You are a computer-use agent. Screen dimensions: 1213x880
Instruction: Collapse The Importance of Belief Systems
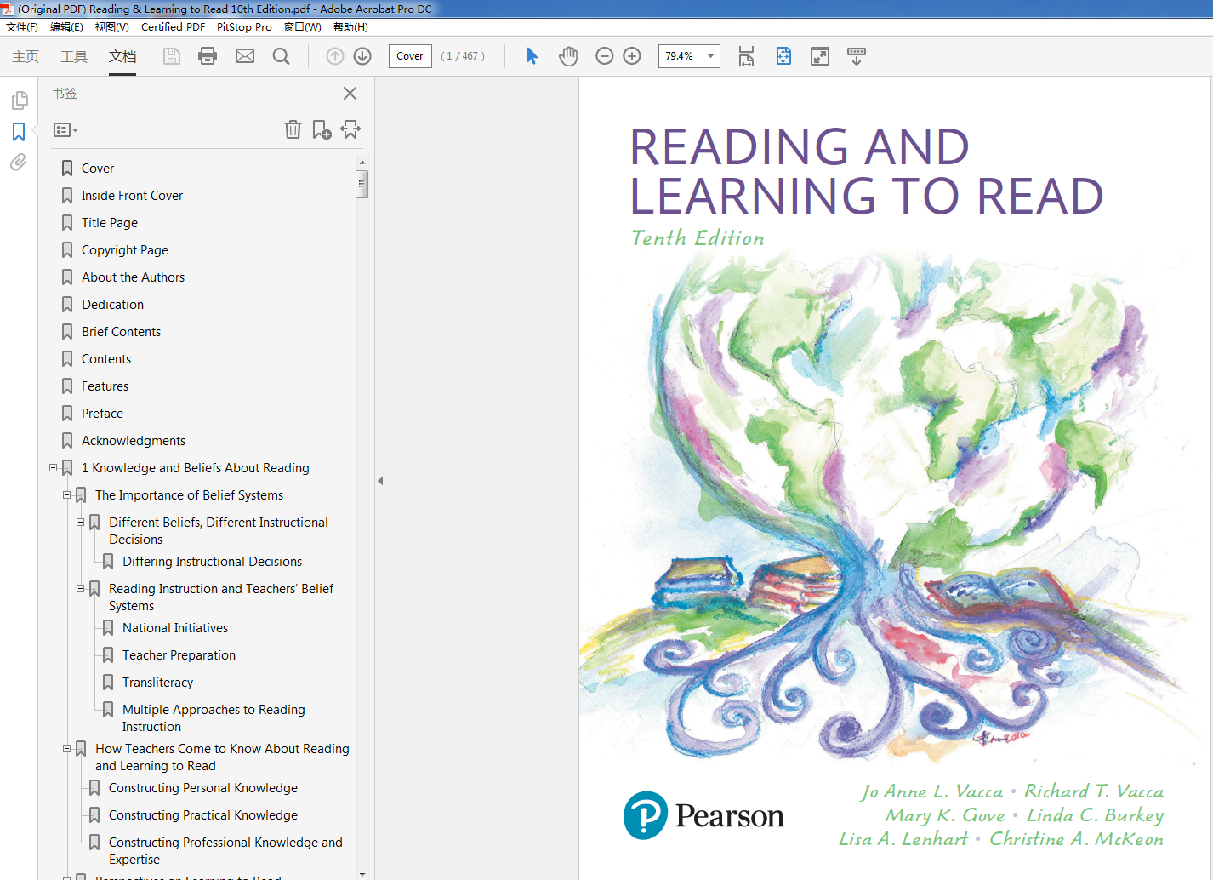pos(67,495)
